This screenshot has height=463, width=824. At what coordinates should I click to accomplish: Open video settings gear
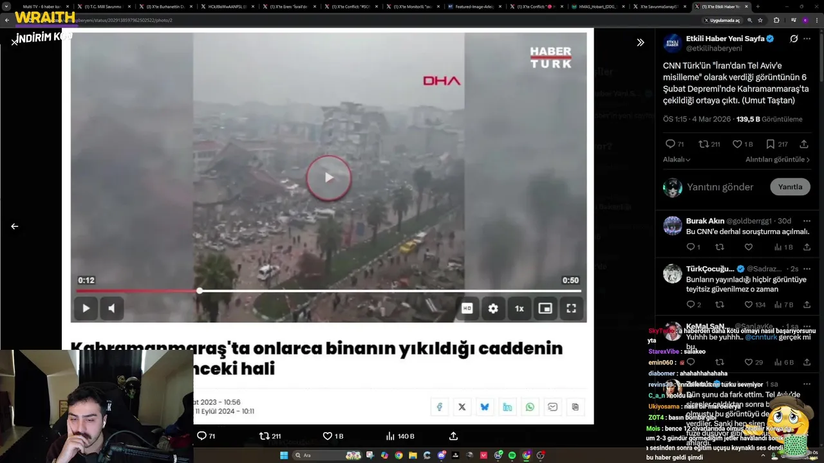click(x=493, y=309)
